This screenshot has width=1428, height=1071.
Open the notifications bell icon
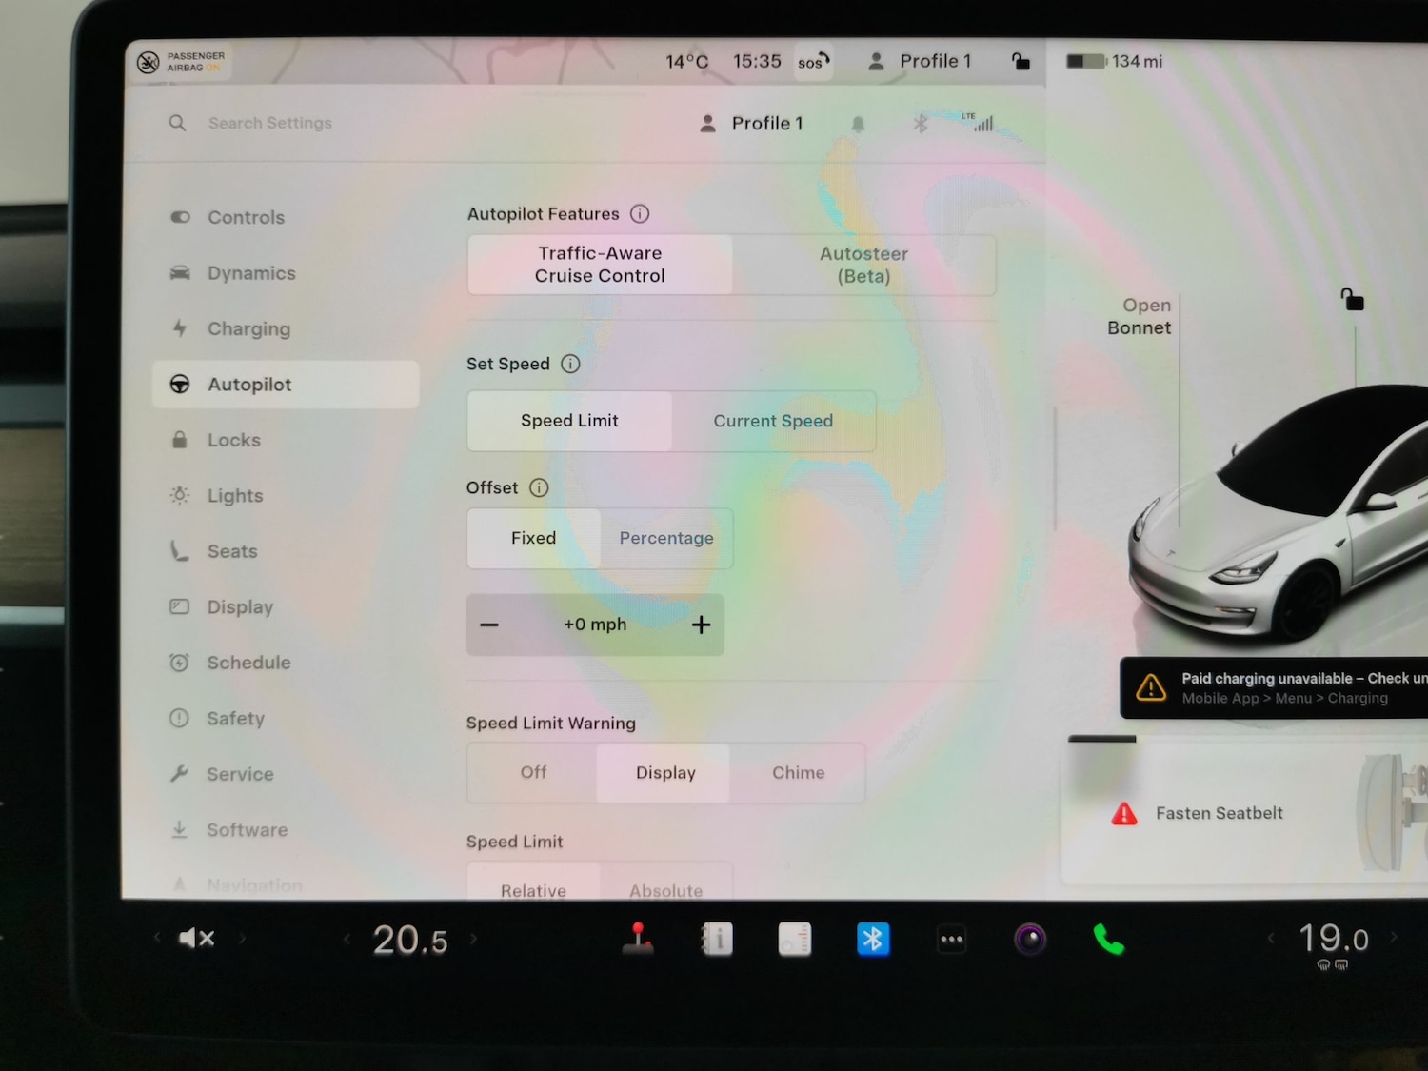[858, 124]
